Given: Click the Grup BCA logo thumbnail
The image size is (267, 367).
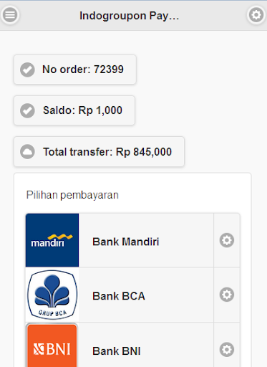Looking at the screenshot, I should (52, 295).
